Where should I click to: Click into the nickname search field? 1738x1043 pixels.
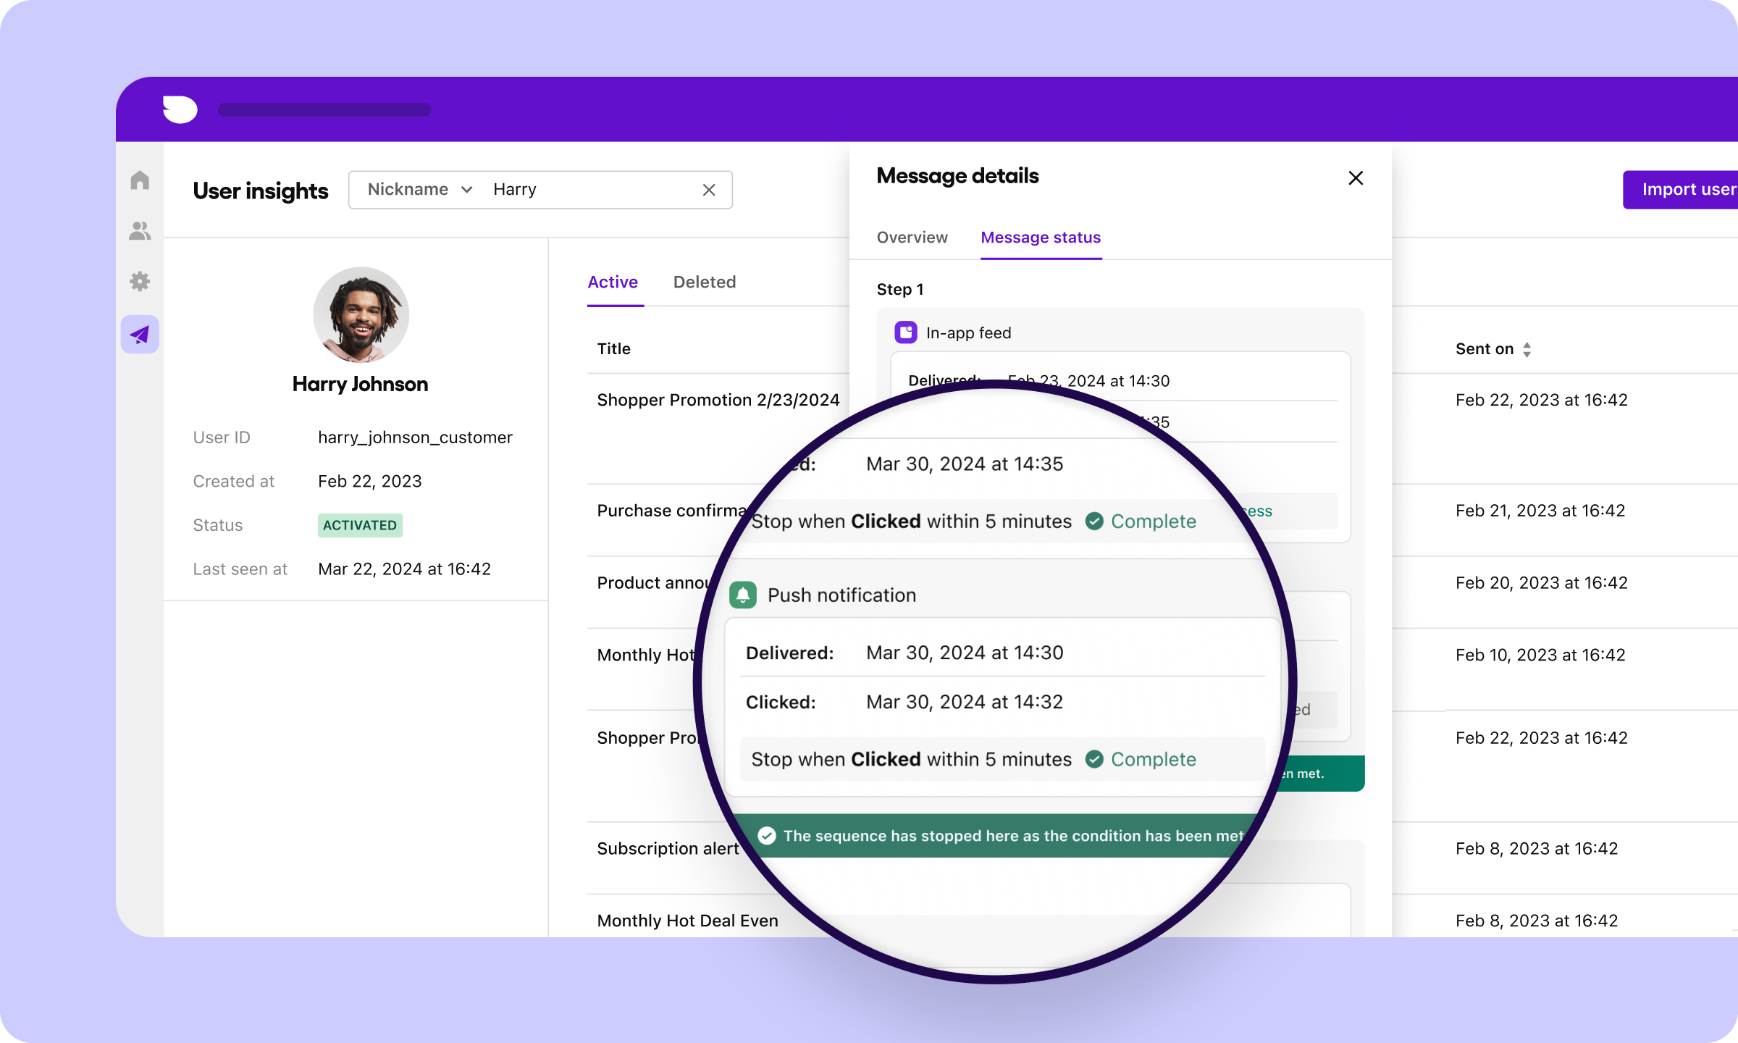(587, 189)
